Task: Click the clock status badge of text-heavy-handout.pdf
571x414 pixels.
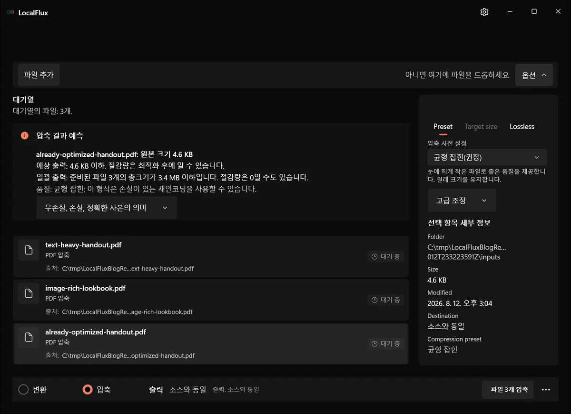Action: point(386,256)
